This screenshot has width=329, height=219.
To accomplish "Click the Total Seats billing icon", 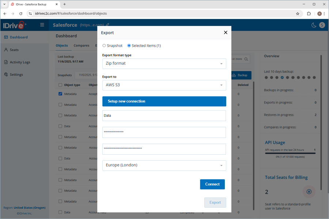I will pyautogui.click(x=309, y=192).
